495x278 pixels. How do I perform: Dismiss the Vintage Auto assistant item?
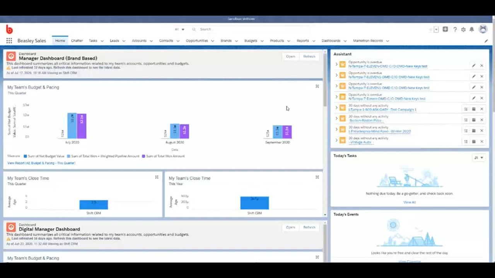pos(482,141)
